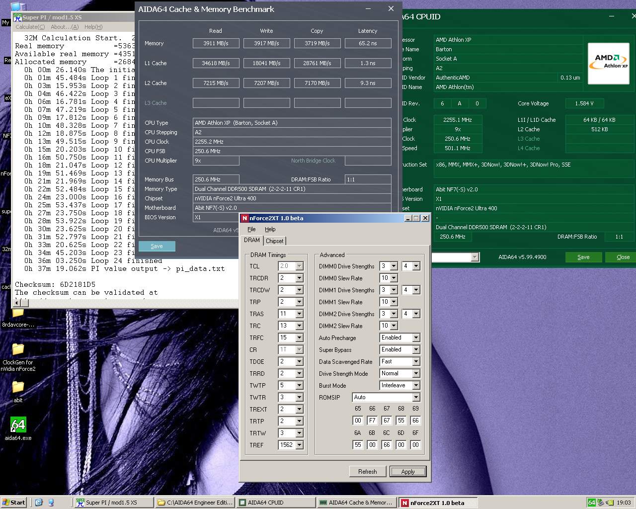Open Data Scavenged Rate dropdown
The height and width of the screenshot is (509, 636).
(416, 362)
